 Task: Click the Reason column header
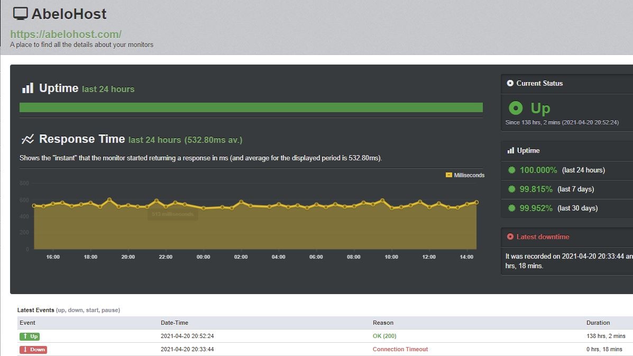pos(383,323)
